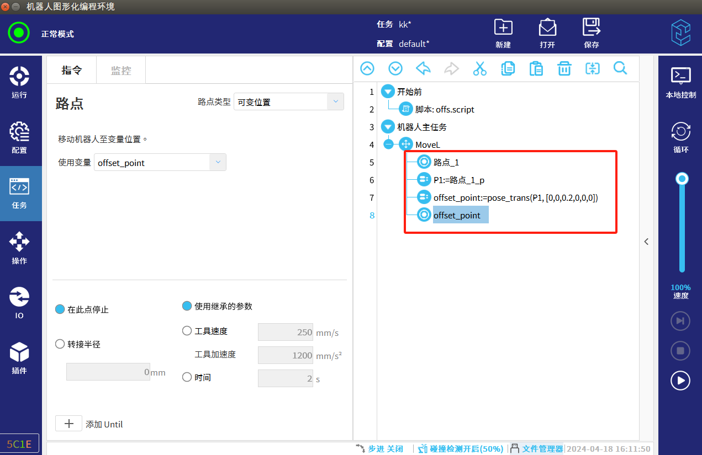Select the 时间 radio option
The image size is (702, 455).
[x=187, y=378]
